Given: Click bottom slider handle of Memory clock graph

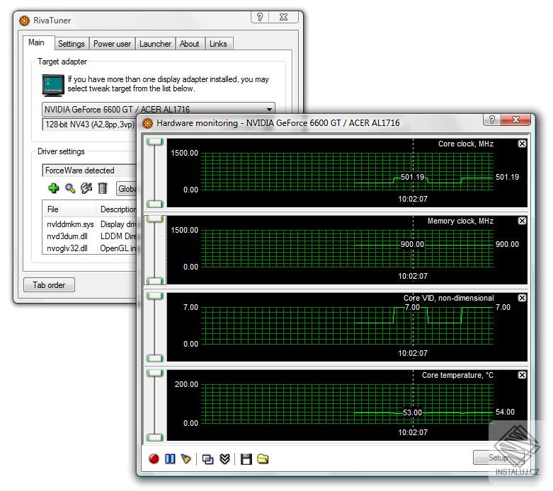Looking at the screenshot, I should pos(155,281).
